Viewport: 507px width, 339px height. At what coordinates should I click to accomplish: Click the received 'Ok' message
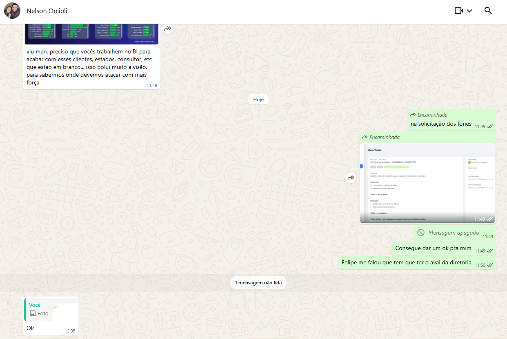[31, 328]
